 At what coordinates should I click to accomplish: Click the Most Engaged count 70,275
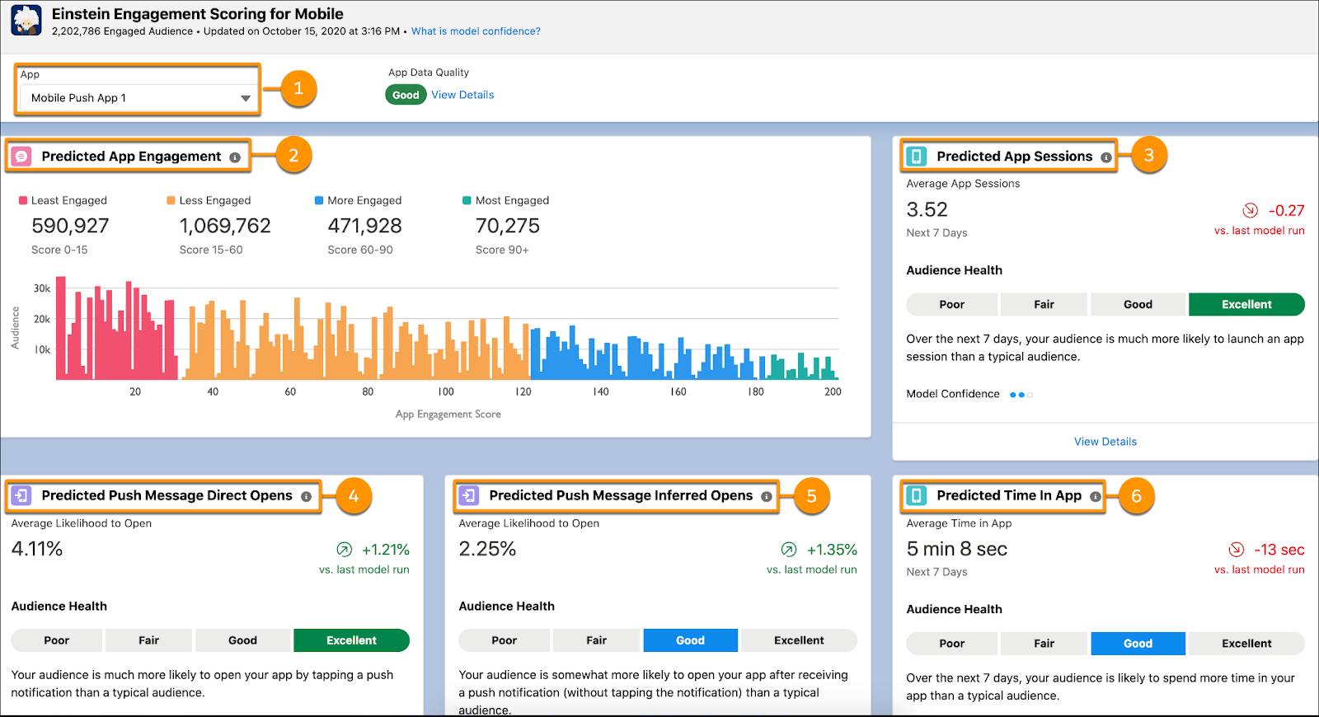coord(508,226)
